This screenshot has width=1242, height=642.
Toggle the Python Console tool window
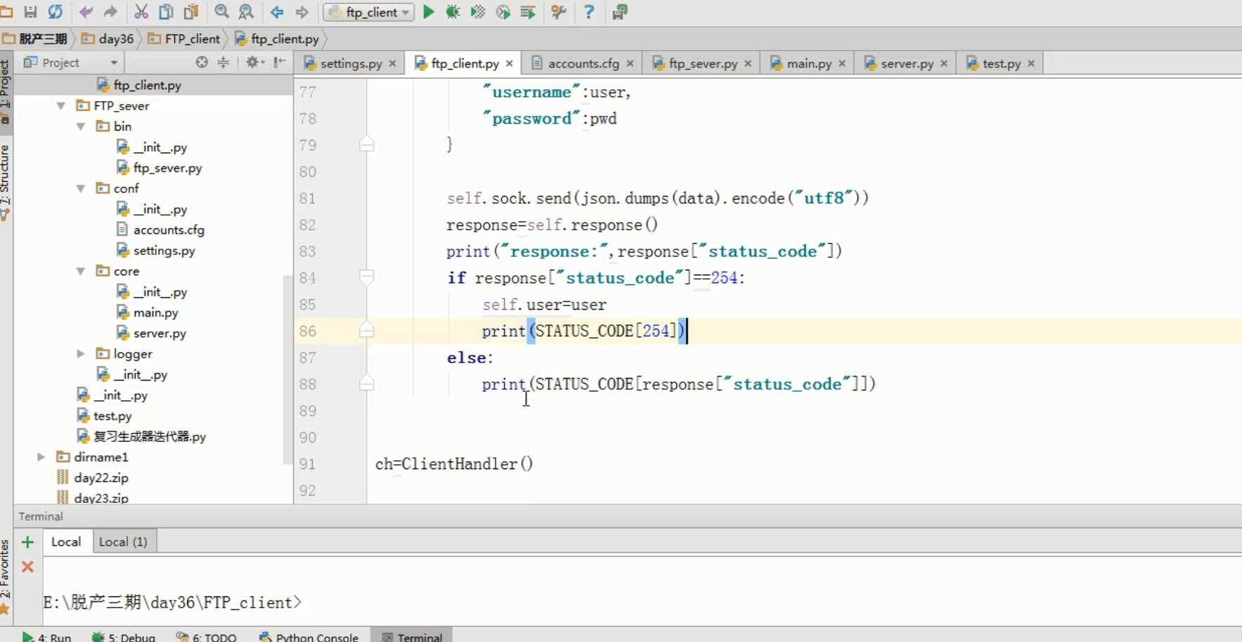[x=309, y=636]
